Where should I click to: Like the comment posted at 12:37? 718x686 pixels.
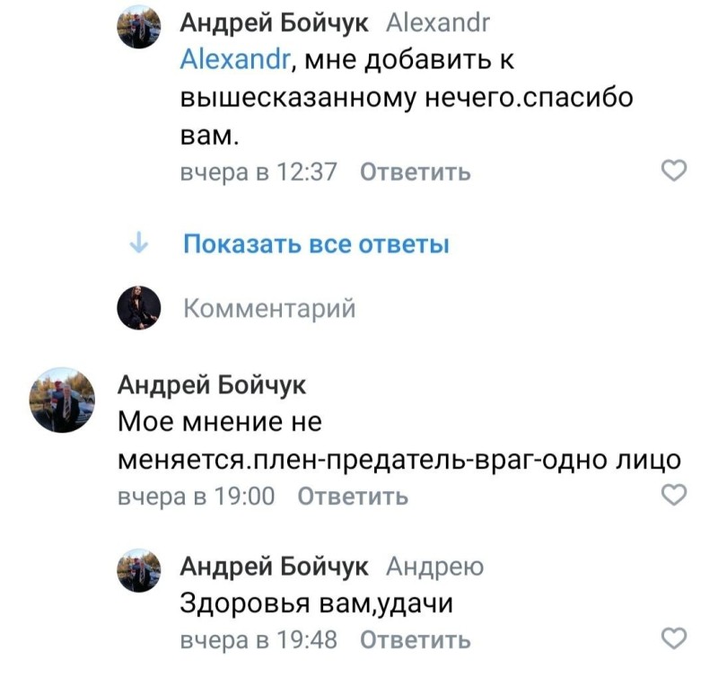(674, 171)
